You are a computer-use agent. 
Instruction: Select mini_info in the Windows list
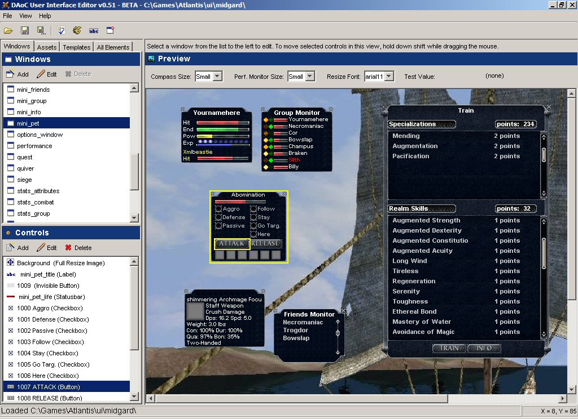coord(67,112)
